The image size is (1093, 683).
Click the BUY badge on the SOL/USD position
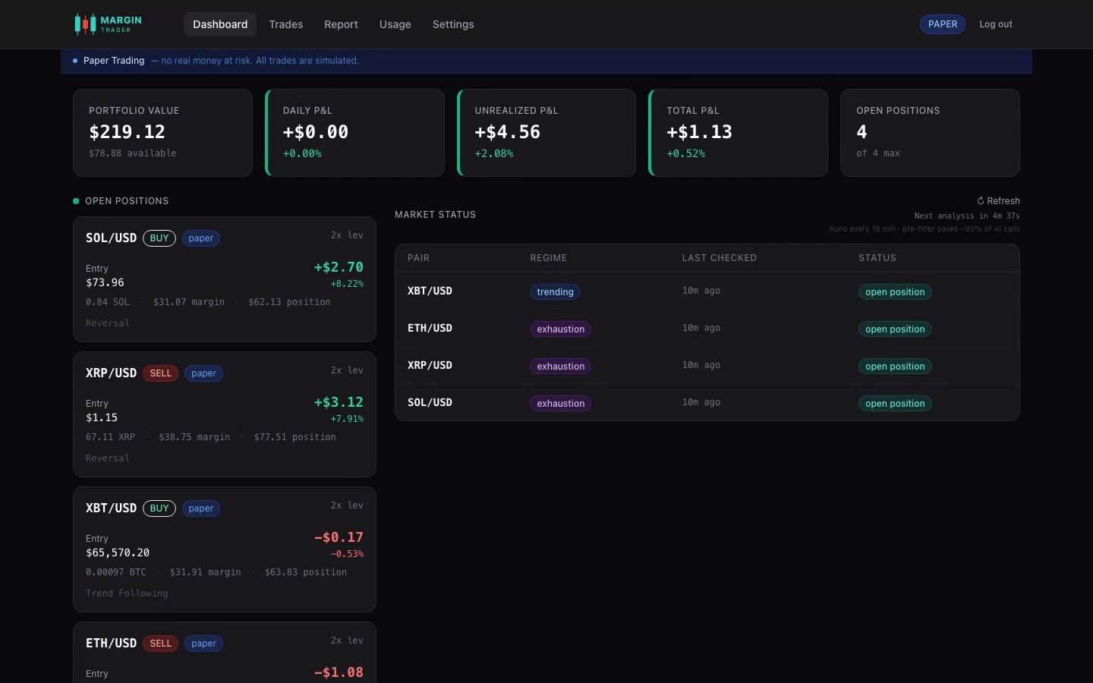(159, 238)
